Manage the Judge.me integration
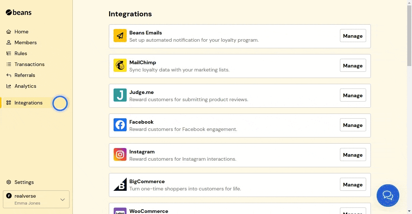Image resolution: width=412 pixels, height=214 pixels. point(353,95)
